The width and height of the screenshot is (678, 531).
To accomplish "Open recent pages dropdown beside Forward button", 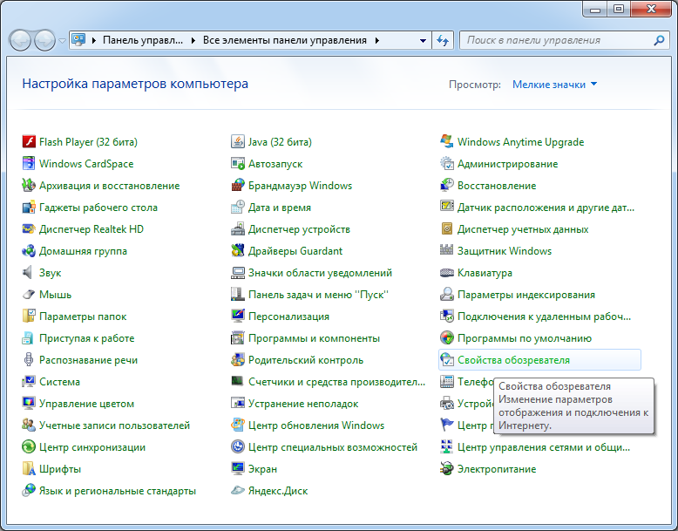I will point(62,41).
